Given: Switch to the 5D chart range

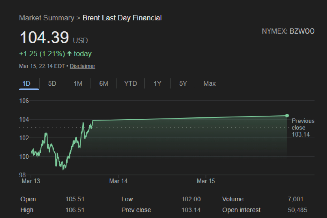Looking at the screenshot, I should click(x=52, y=83).
